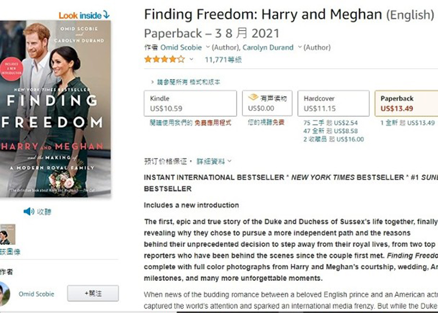This screenshot has height=313, width=438.
Task: Select the Hardcover format option
Action: pyautogui.click(x=333, y=103)
